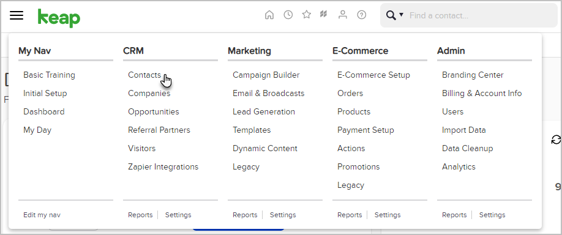Open Initial Setup
This screenshot has width=562, height=235.
click(45, 93)
